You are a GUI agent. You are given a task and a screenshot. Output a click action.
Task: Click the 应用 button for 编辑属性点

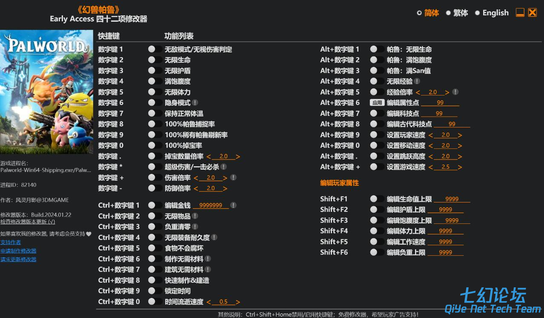pos(377,103)
